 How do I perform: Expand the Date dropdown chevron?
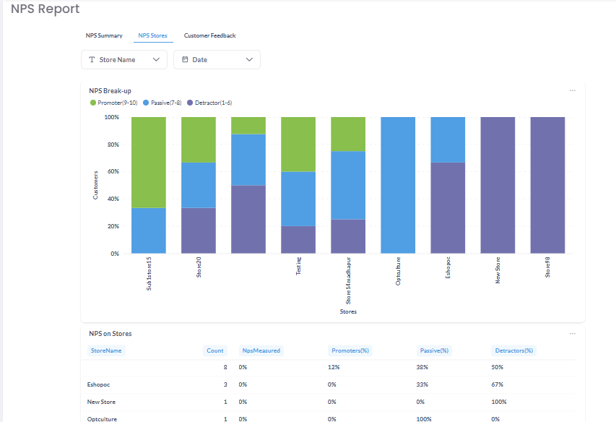(249, 60)
